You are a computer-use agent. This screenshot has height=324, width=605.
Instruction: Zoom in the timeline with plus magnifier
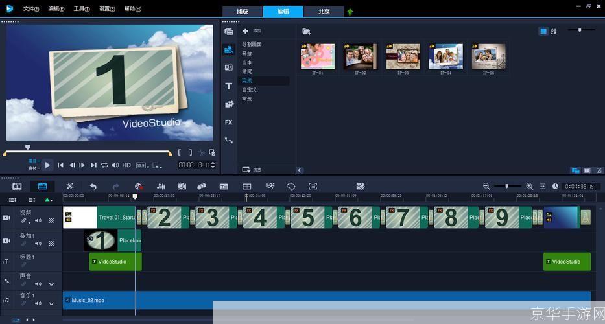coord(529,186)
